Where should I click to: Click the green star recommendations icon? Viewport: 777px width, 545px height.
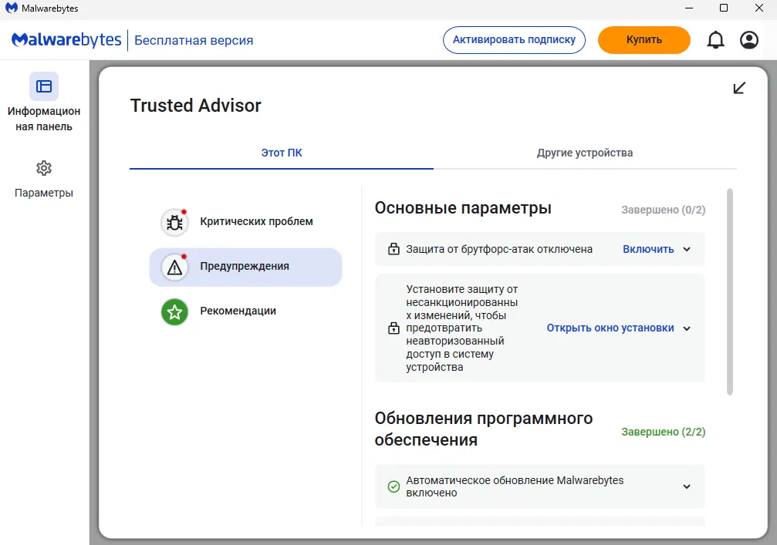174,312
